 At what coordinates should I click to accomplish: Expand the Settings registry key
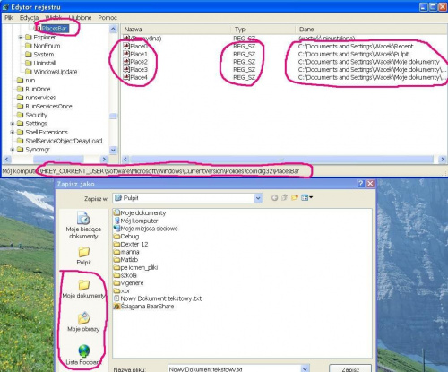tap(13, 124)
